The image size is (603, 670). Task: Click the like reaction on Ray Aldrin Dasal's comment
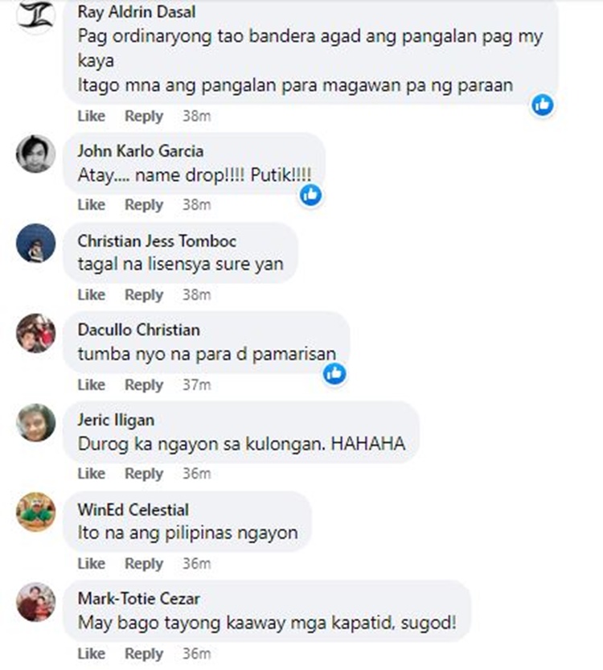coord(543,105)
